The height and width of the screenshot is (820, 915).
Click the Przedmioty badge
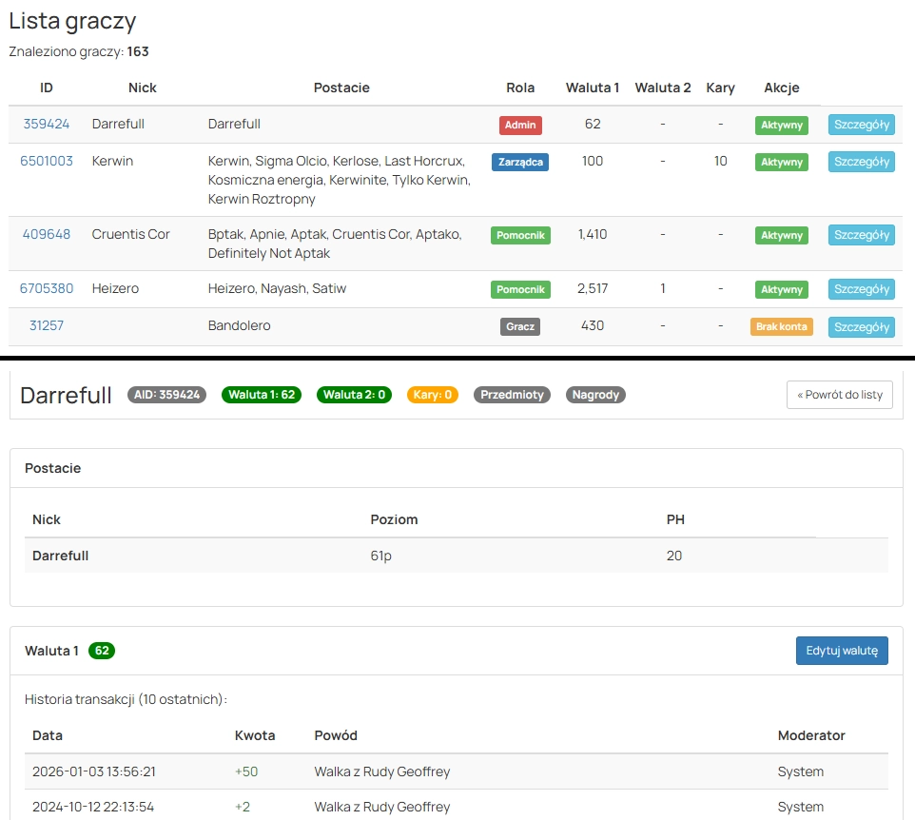(x=513, y=395)
